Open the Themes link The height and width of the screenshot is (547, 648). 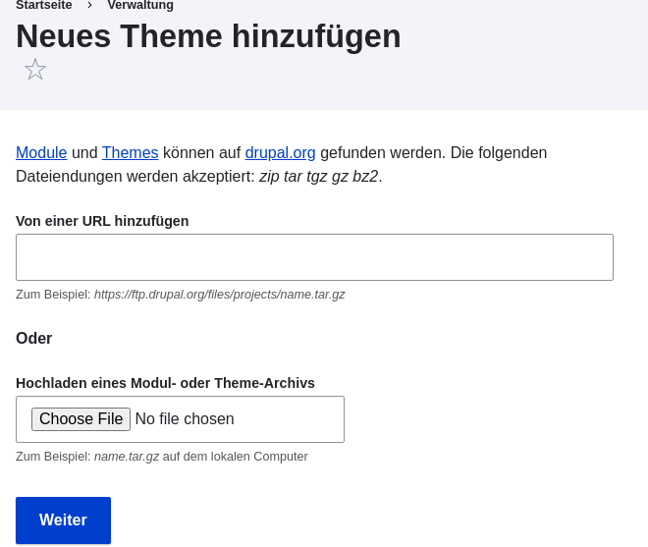tap(131, 152)
